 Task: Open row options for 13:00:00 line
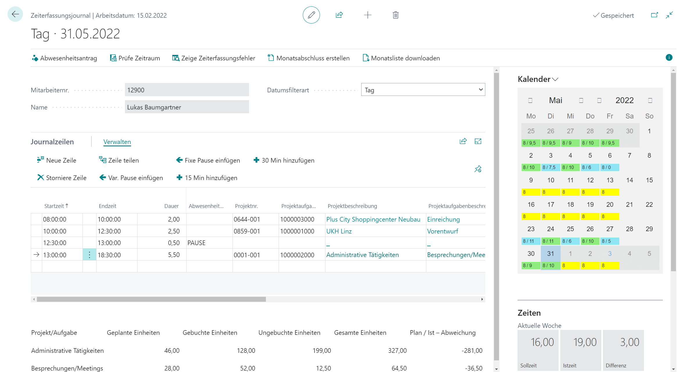pyautogui.click(x=90, y=255)
